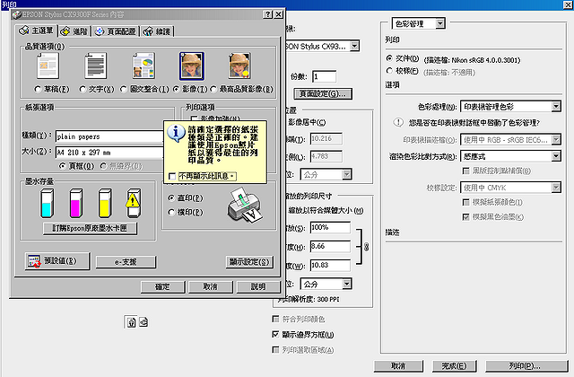Click the height 8.66 input field
This screenshot has height=377, width=574.
pos(330,246)
